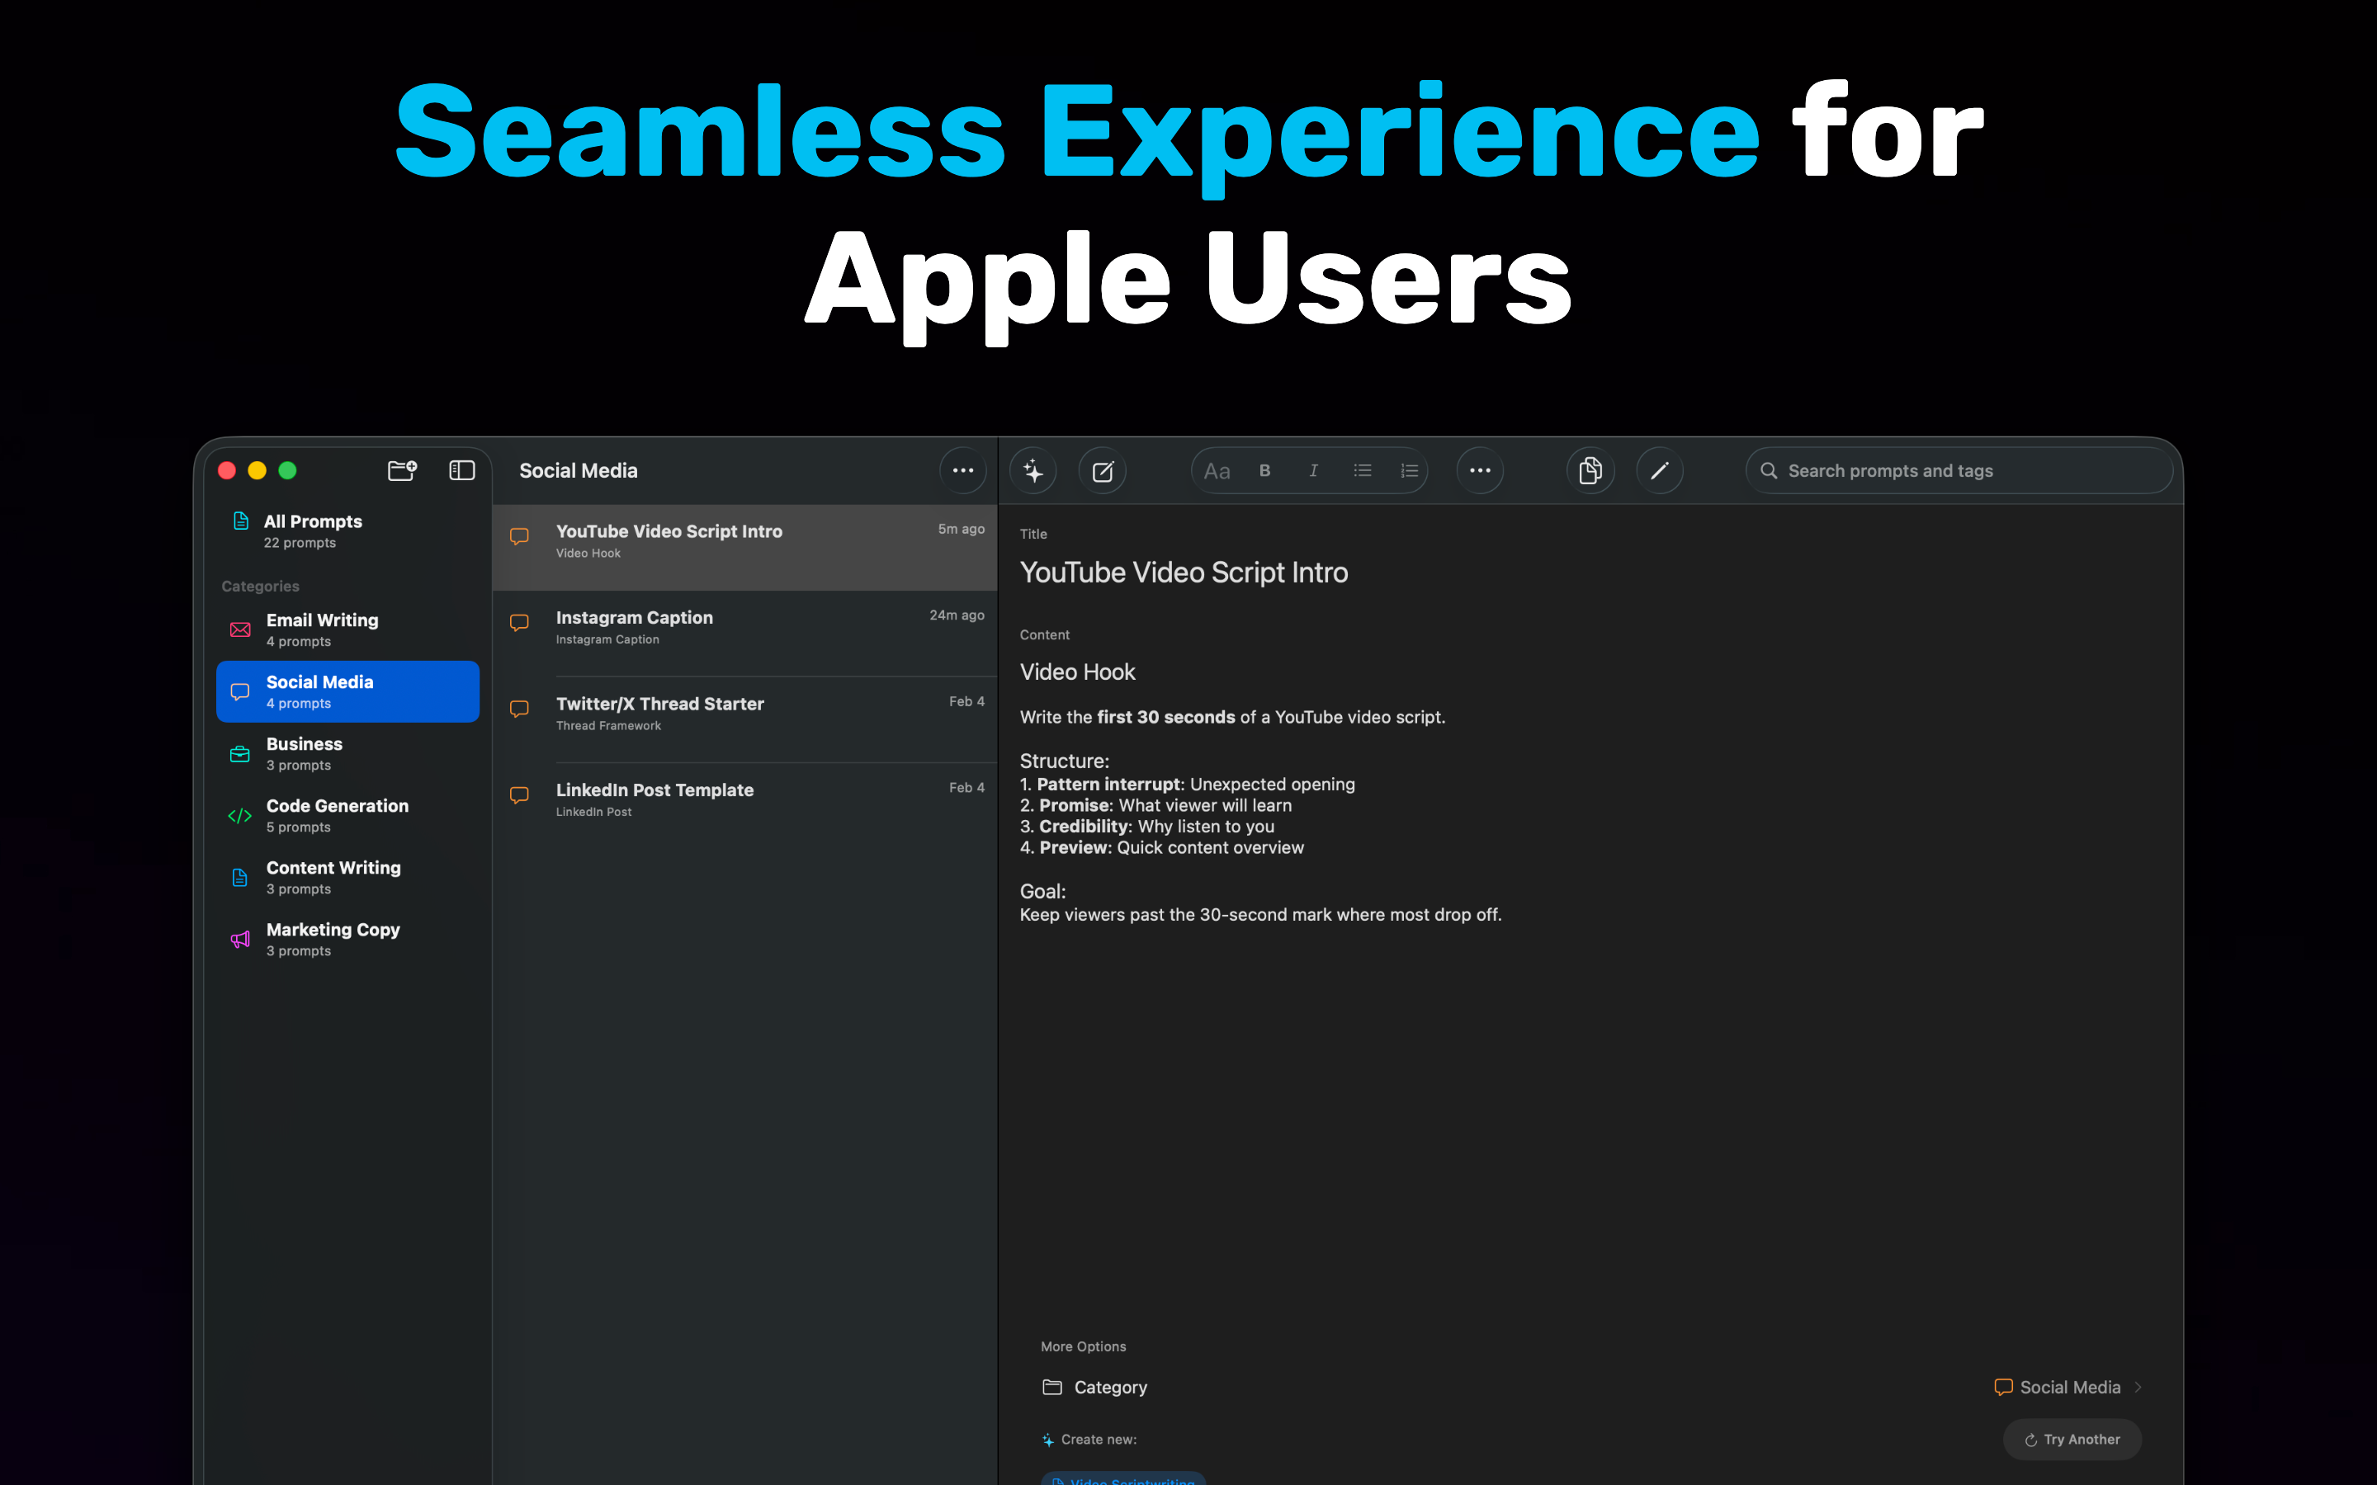This screenshot has height=1485, width=2377.
Task: Click the LinkedIn Post Template bubble icon
Action: pyautogui.click(x=520, y=795)
